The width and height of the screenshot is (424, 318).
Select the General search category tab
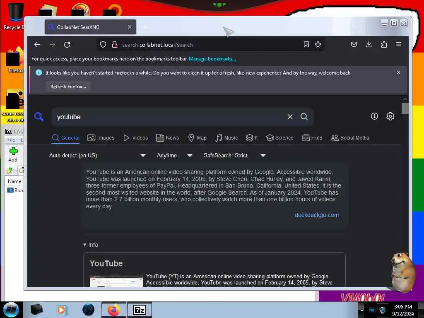click(x=66, y=138)
